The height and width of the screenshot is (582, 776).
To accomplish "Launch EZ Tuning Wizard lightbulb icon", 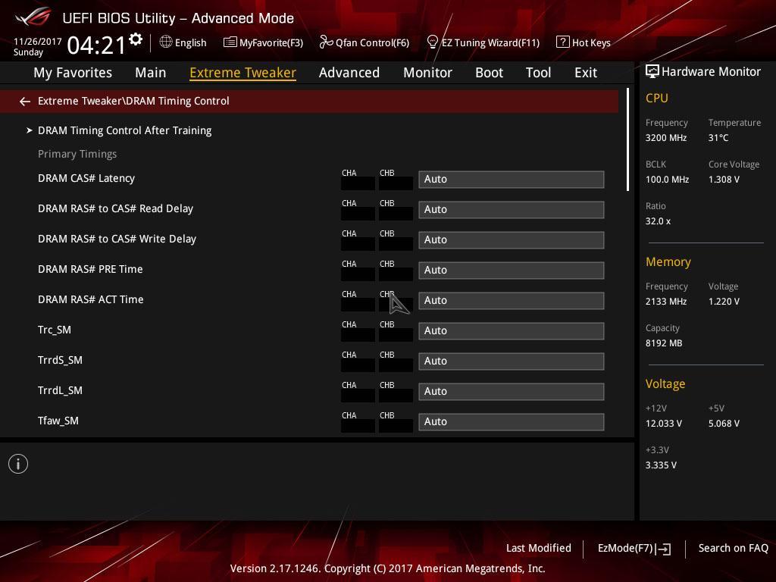I will click(432, 42).
